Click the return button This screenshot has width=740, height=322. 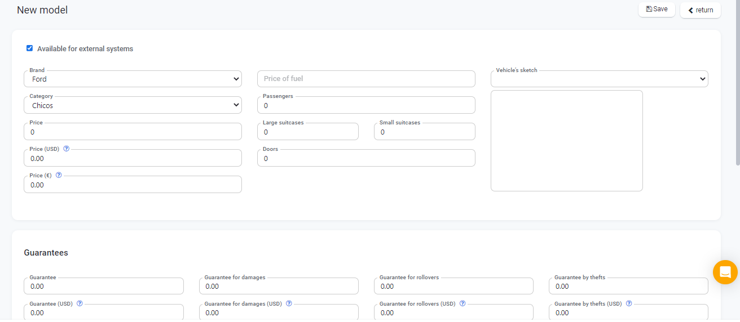pos(700,10)
